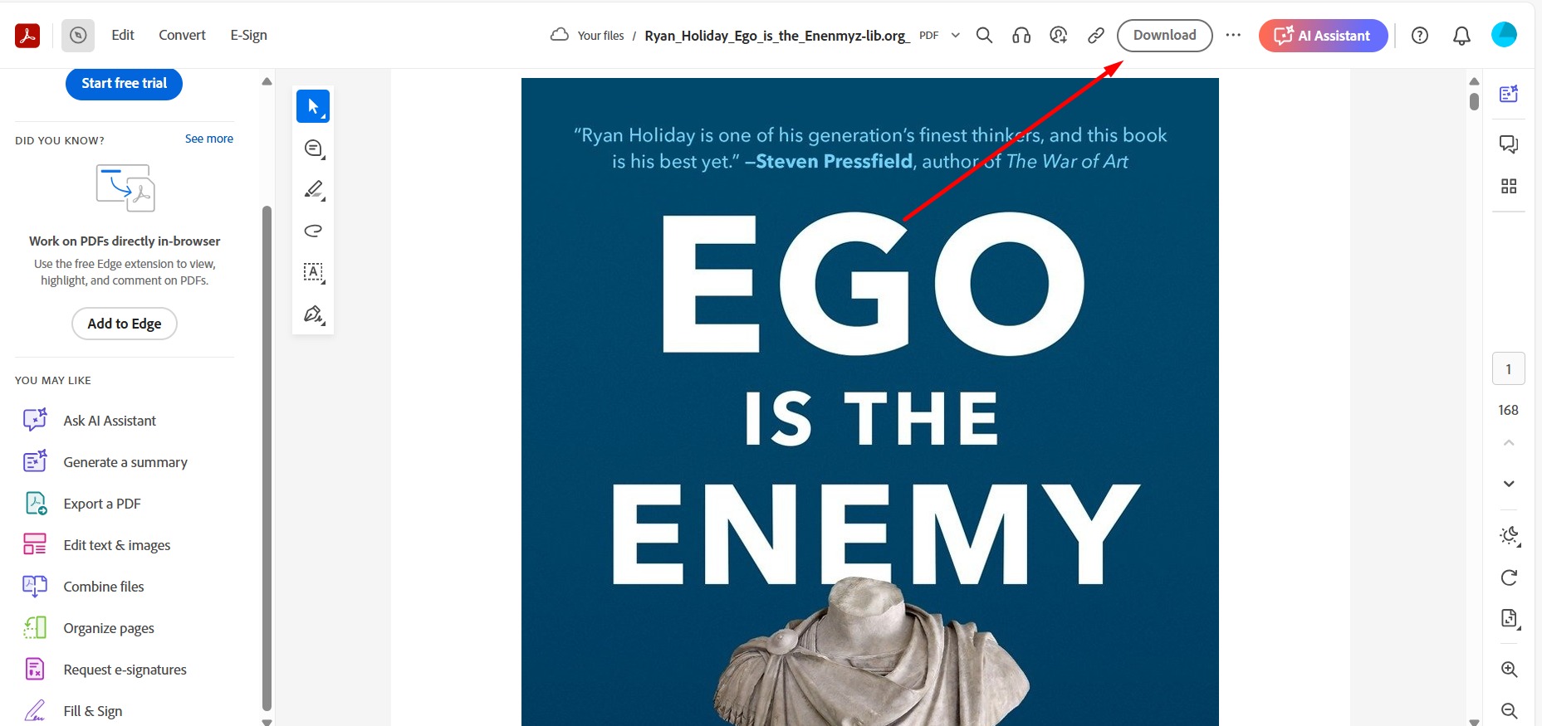1542x726 pixels.
Task: Go to the next page chevron
Action: 1509,484
